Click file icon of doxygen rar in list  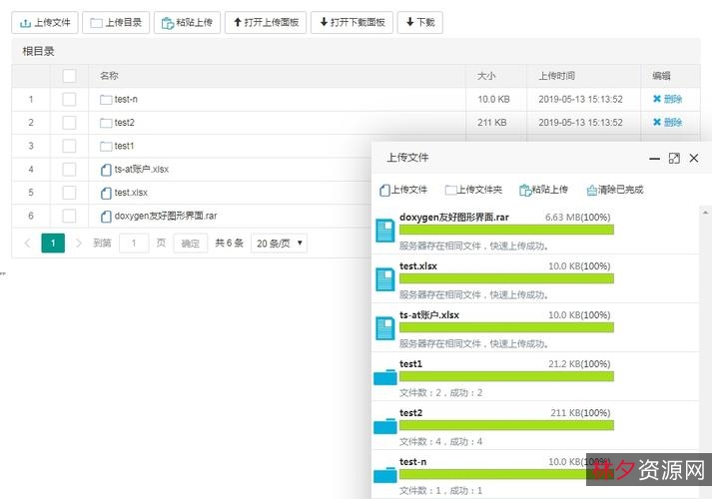[106, 217]
